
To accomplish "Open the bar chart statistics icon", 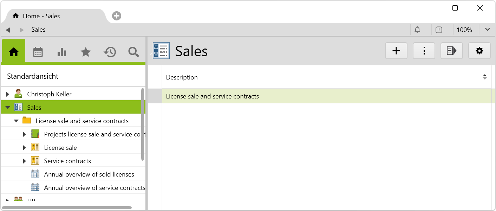I will coord(62,52).
